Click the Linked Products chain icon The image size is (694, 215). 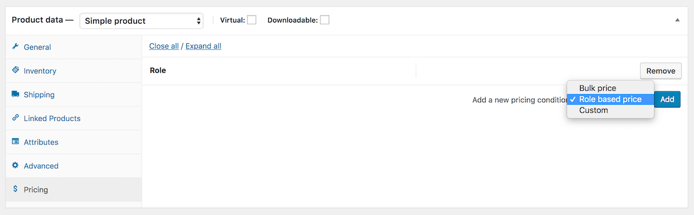pos(16,118)
